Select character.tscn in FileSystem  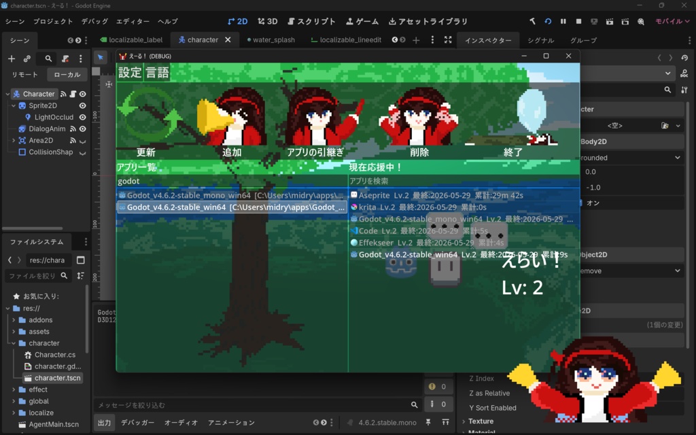pyautogui.click(x=52, y=378)
